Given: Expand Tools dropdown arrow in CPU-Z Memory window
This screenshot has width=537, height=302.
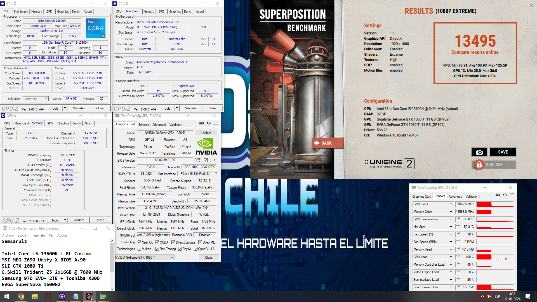Looking at the screenshot, I should [65, 220].
